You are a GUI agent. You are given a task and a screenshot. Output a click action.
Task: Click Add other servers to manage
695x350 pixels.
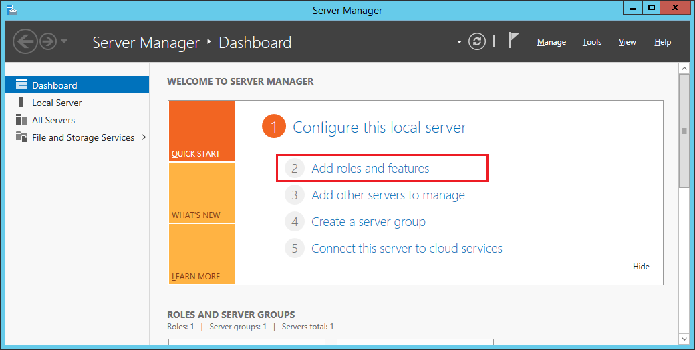coord(388,195)
